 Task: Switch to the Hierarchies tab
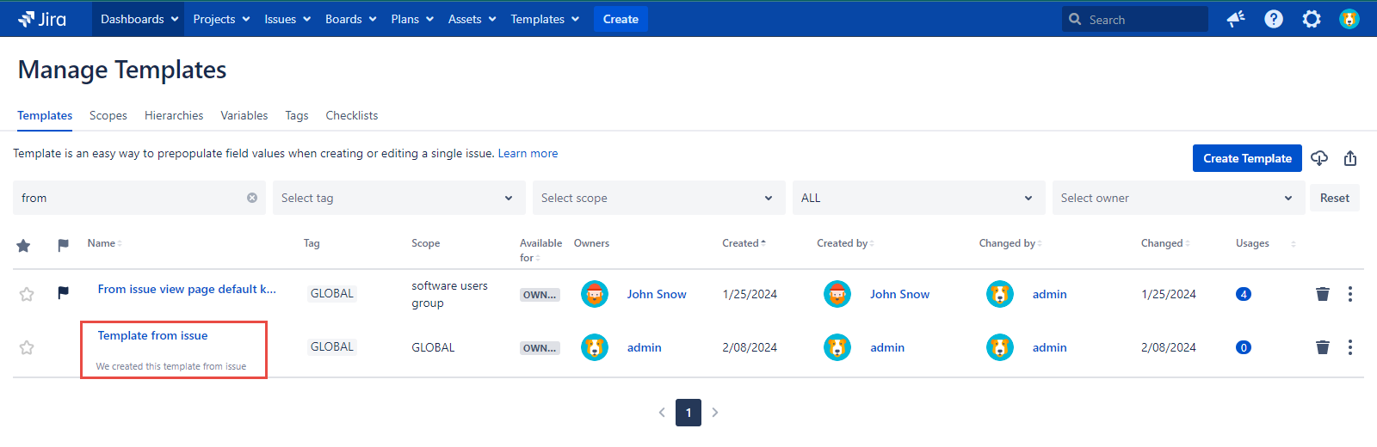(x=174, y=115)
